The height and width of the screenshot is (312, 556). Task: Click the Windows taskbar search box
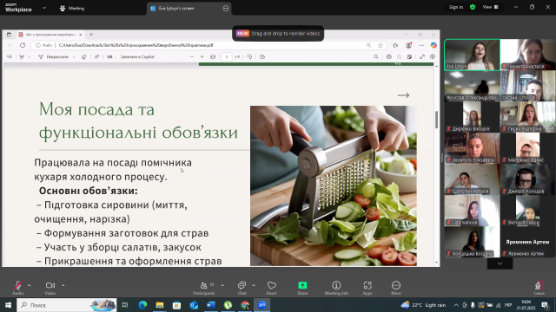tap(67, 305)
